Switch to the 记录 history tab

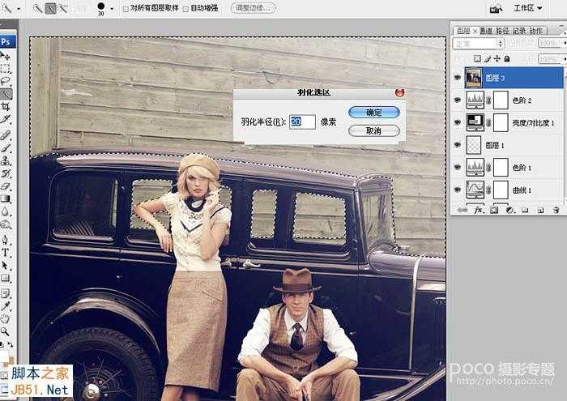click(x=519, y=31)
